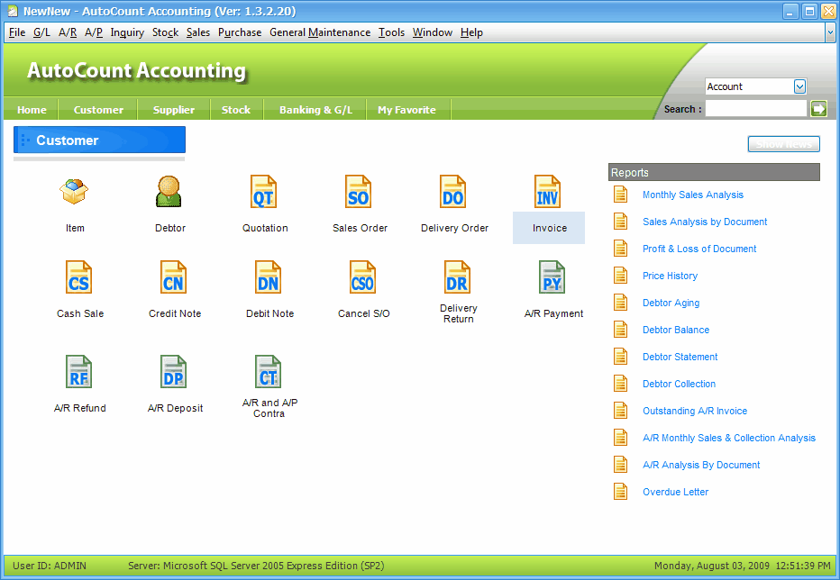Expand the menu bar overflow arrow
This screenshot has width=840, height=580.
click(x=830, y=32)
